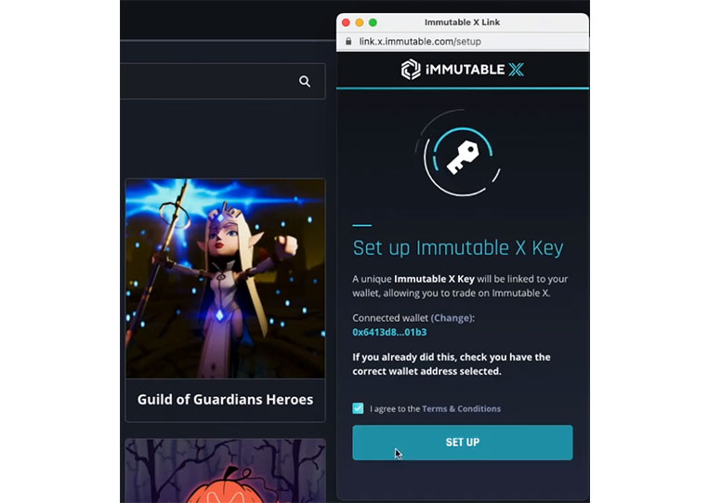Click the Immutable X Link title bar
709x503 pixels.
[x=462, y=22]
